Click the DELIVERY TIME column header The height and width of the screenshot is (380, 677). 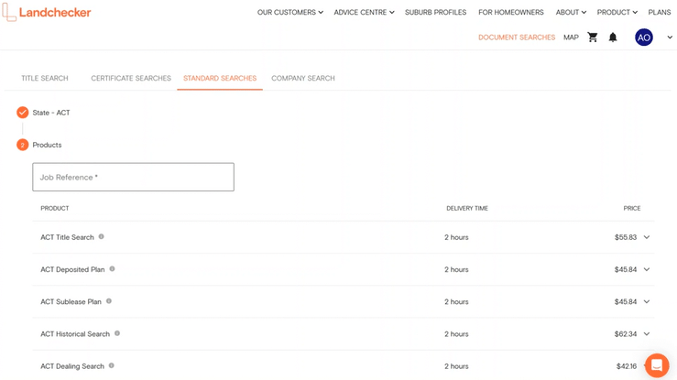(x=467, y=209)
